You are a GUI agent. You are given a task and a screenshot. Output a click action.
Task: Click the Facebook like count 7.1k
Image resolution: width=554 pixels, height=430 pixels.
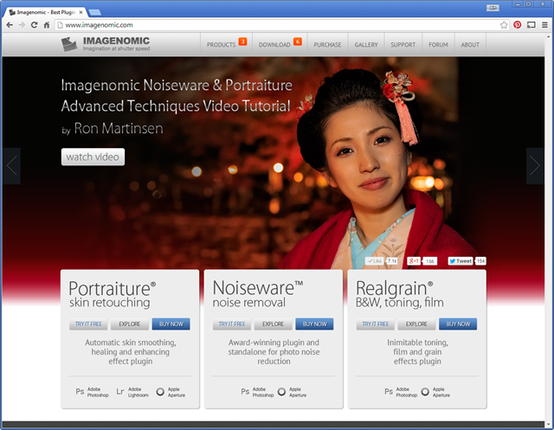click(x=392, y=261)
